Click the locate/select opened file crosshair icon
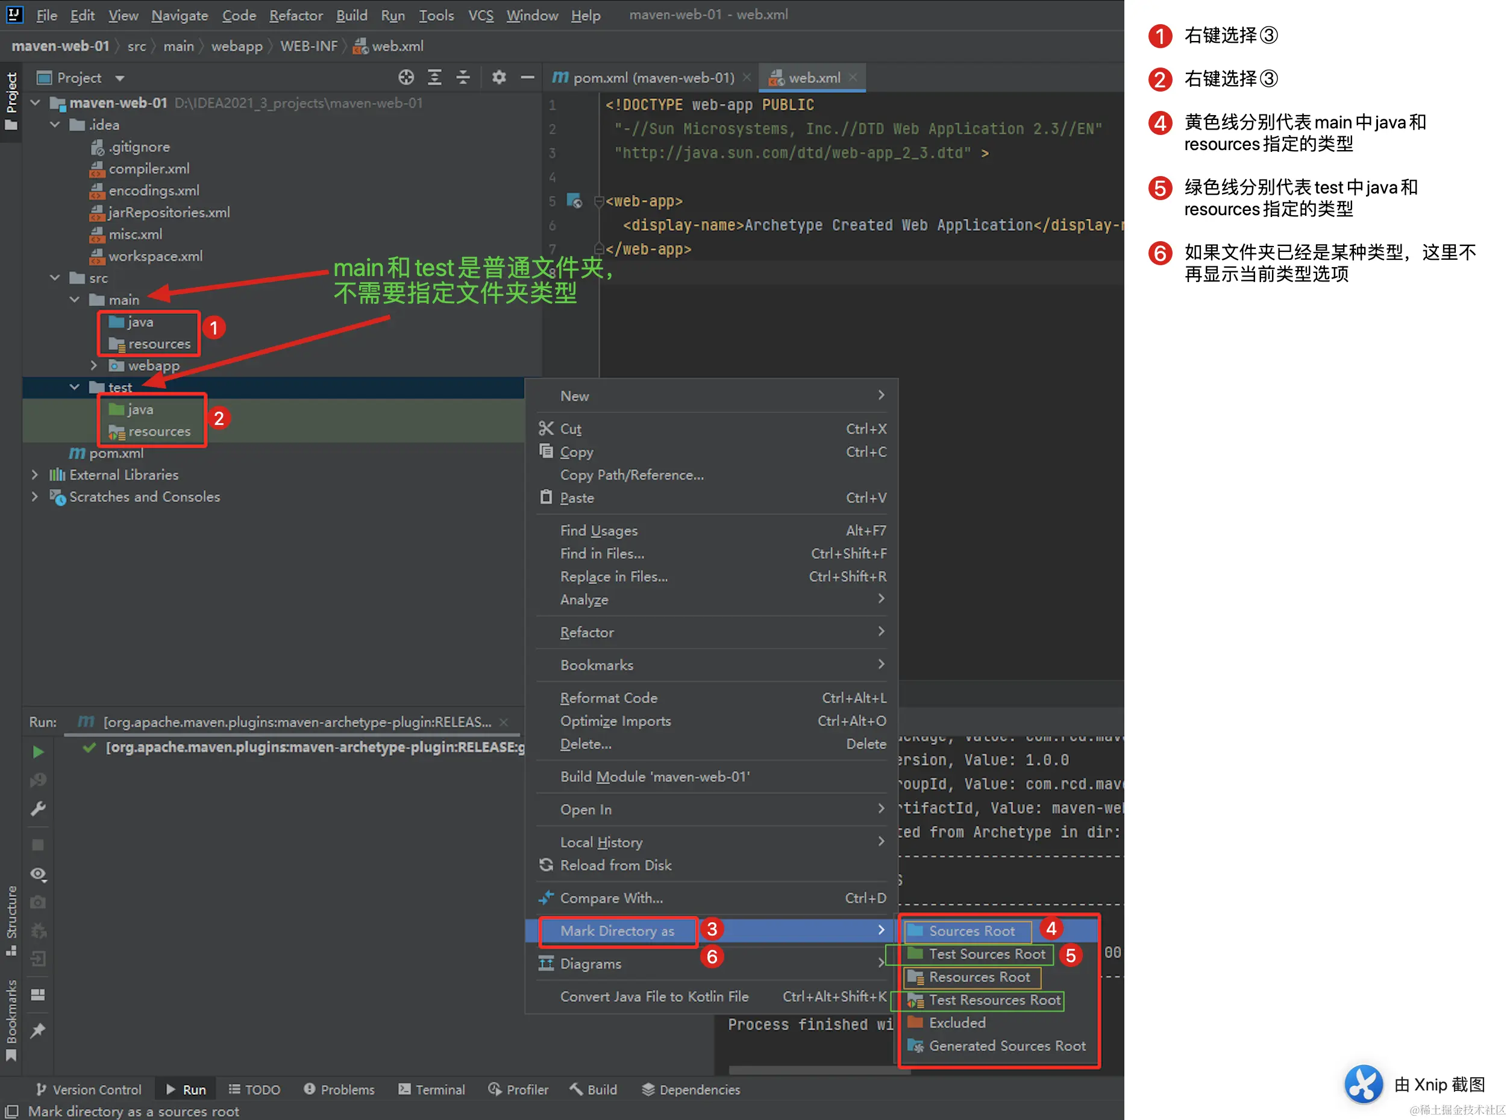Image resolution: width=1510 pixels, height=1120 pixels. click(x=406, y=77)
